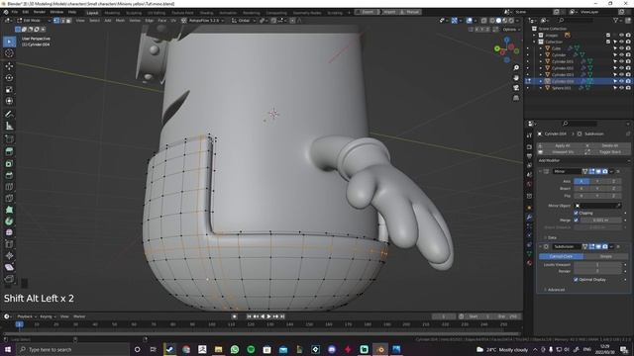Select the Scale tool
This screenshot has height=356, width=634.
coord(9,89)
